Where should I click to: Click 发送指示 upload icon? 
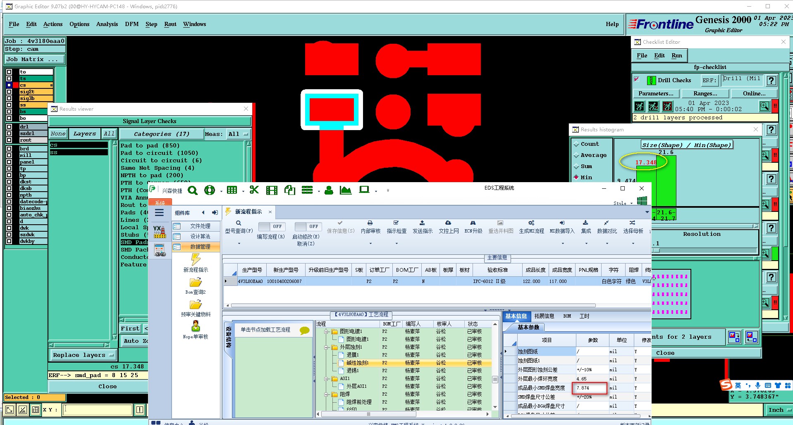(x=422, y=223)
